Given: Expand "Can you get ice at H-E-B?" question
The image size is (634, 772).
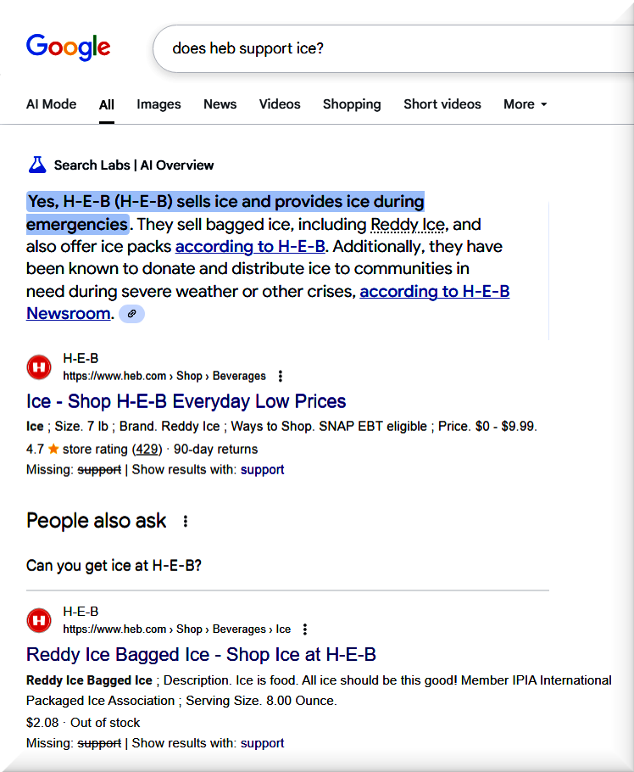Looking at the screenshot, I should click(x=114, y=566).
